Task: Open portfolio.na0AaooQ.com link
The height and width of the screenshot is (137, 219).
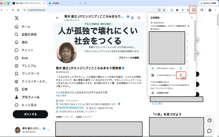Action: point(72,108)
